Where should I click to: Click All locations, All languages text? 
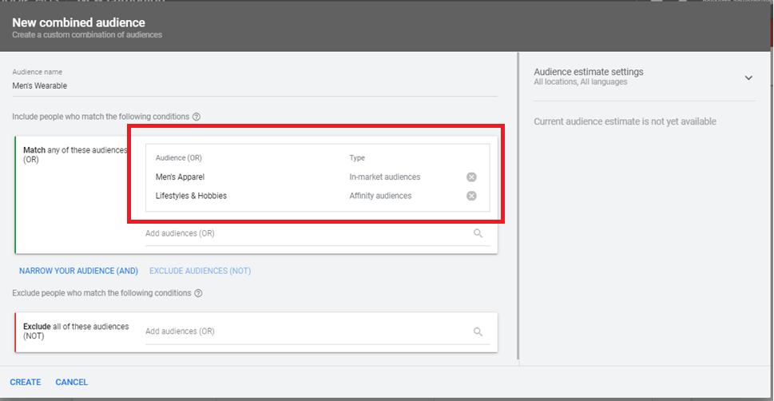tap(581, 82)
